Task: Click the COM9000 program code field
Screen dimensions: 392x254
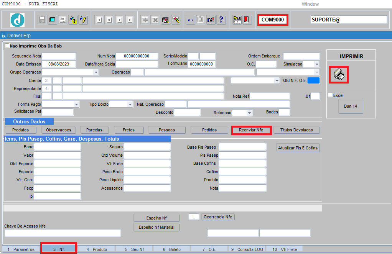Action: 273,20
